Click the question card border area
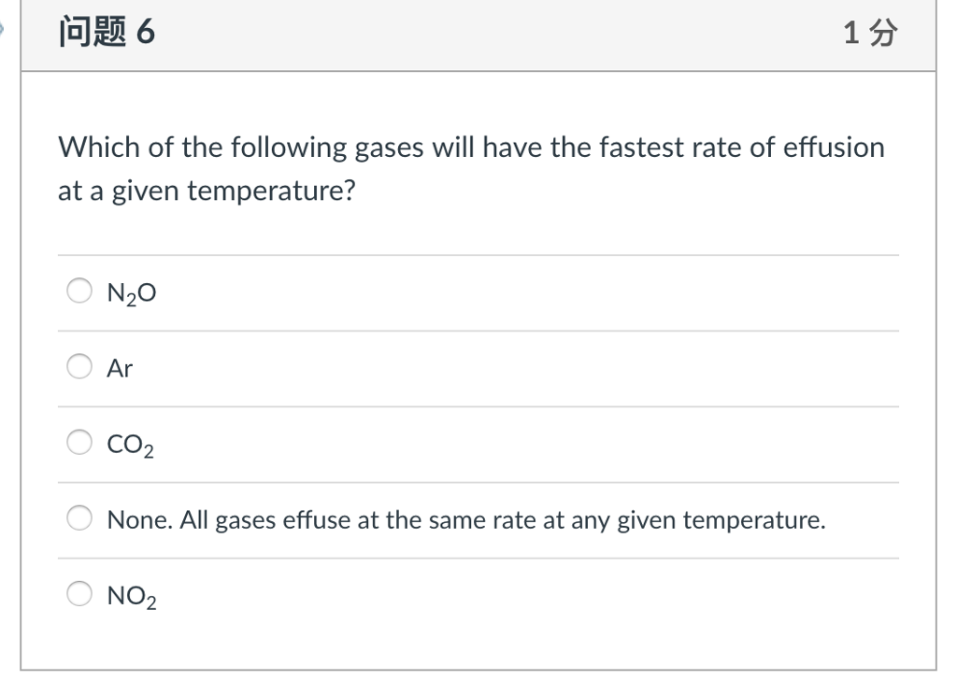 [x=21, y=374]
